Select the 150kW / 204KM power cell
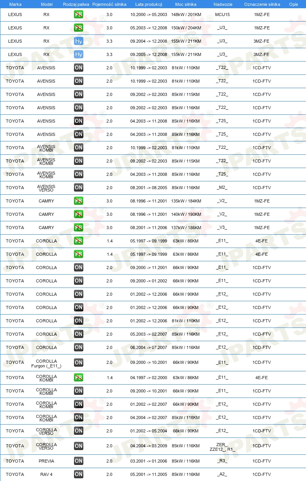 (186, 28)
